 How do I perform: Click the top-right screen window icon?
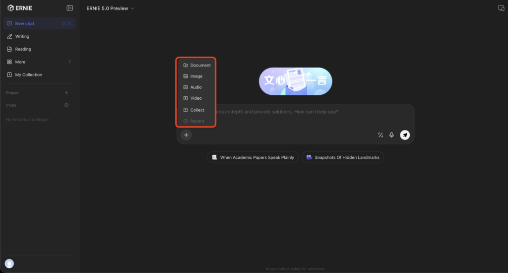point(501,8)
